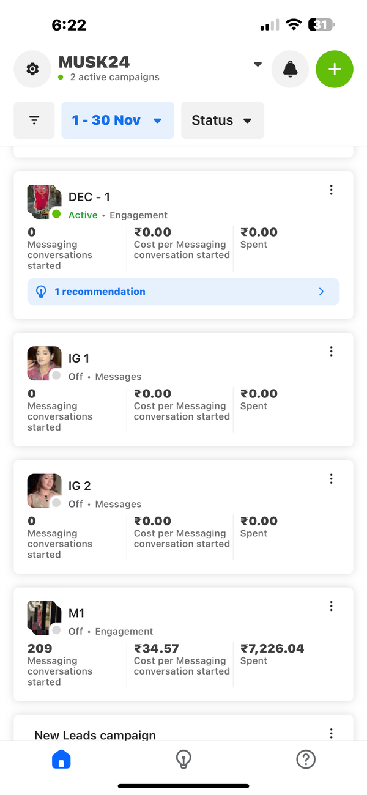Open three-dot menu for New Leads campaign

(x=331, y=733)
